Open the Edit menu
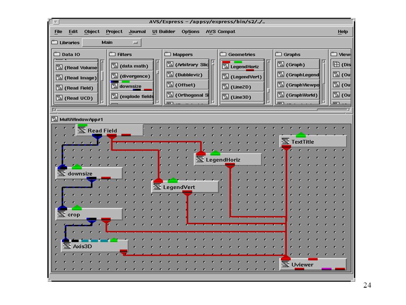The image size is (406, 305). [x=73, y=31]
